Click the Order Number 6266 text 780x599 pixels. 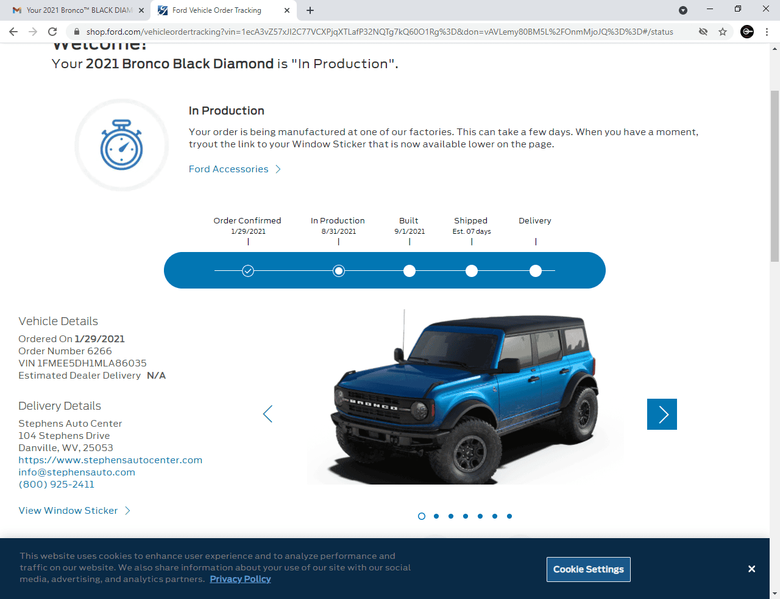[65, 351]
